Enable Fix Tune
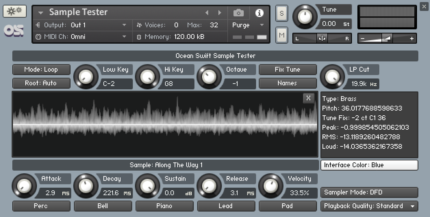 coord(288,70)
